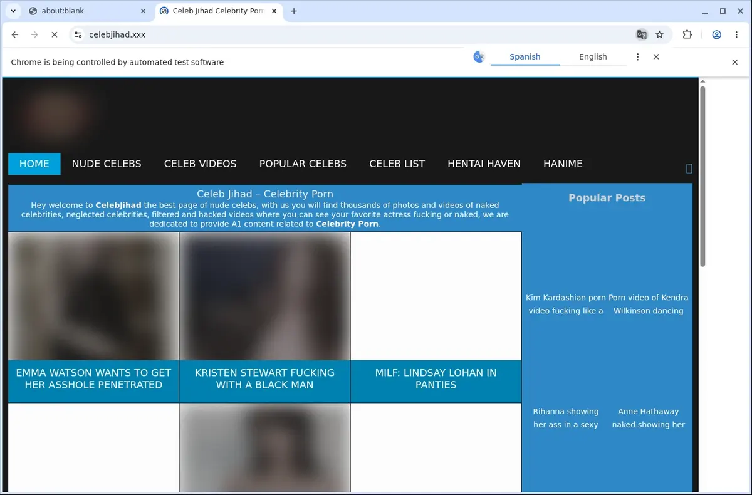Click the scrollbar up arrow
This screenshot has width=752, height=495.
click(702, 81)
